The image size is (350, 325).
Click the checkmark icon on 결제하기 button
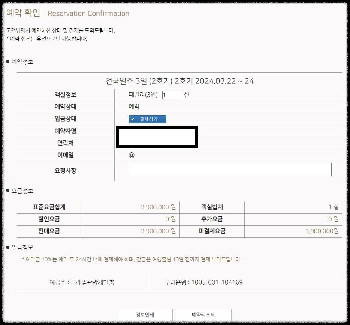(x=132, y=119)
